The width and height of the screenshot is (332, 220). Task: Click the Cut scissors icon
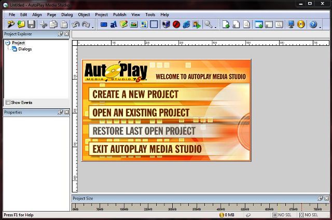tap(44, 24)
